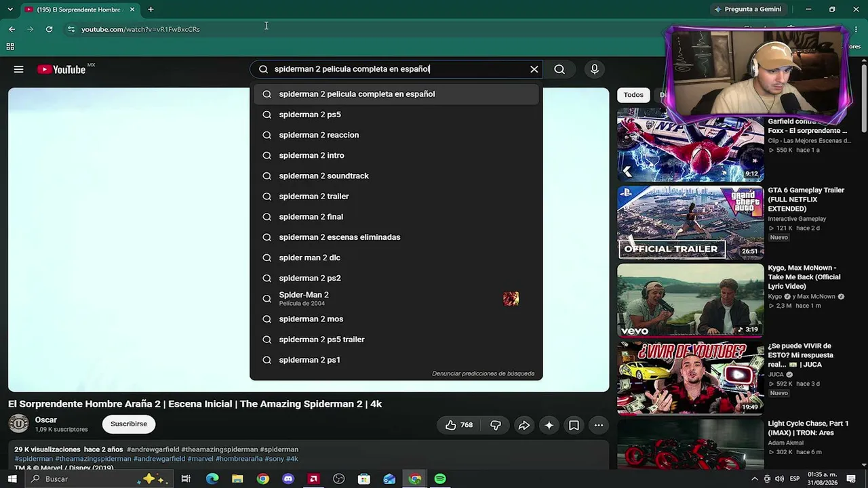Share the video via arrow icon
Viewport: 868px width, 488px height.
click(524, 425)
